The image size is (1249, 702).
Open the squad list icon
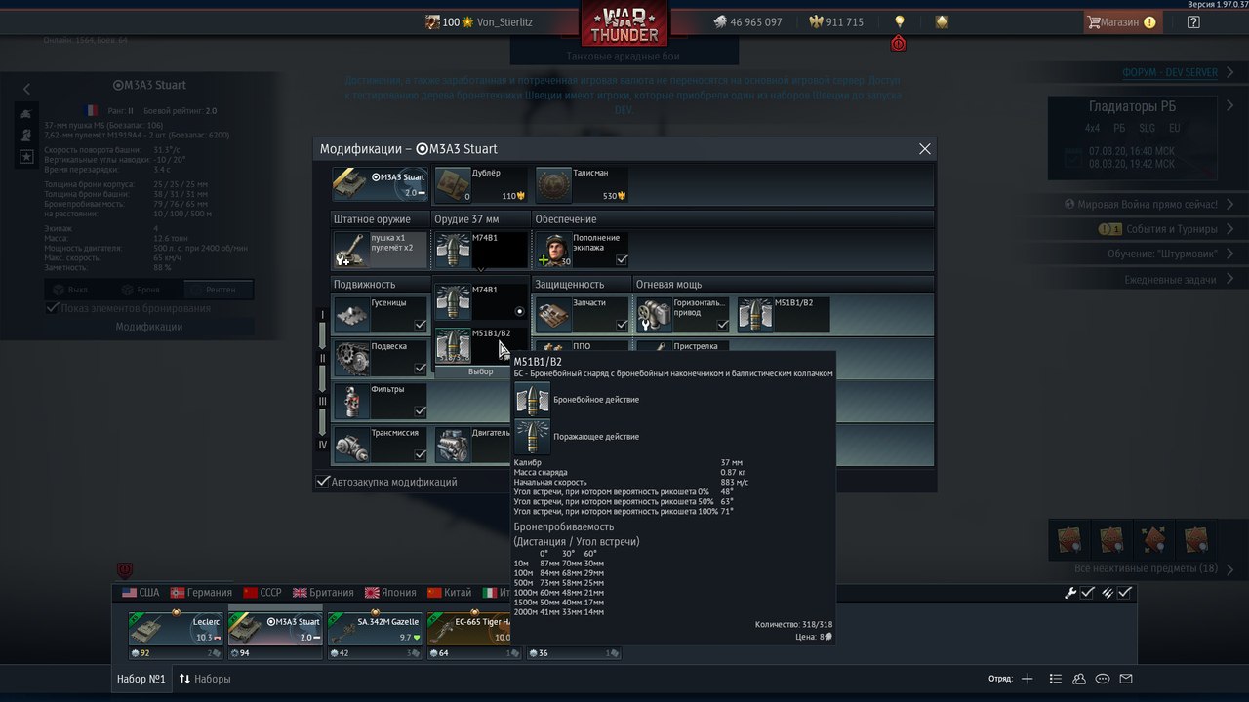tap(1055, 679)
